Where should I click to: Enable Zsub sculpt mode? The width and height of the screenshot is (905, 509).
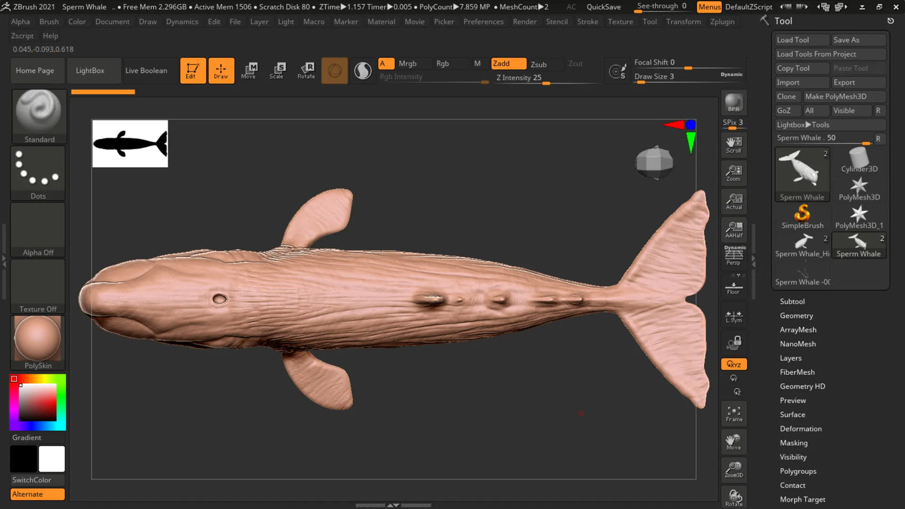(539, 64)
